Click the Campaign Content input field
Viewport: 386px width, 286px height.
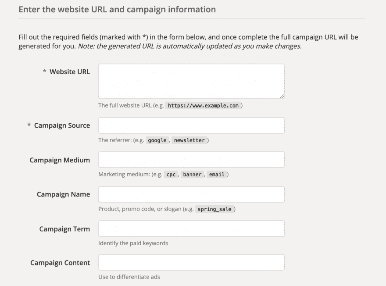(x=191, y=262)
